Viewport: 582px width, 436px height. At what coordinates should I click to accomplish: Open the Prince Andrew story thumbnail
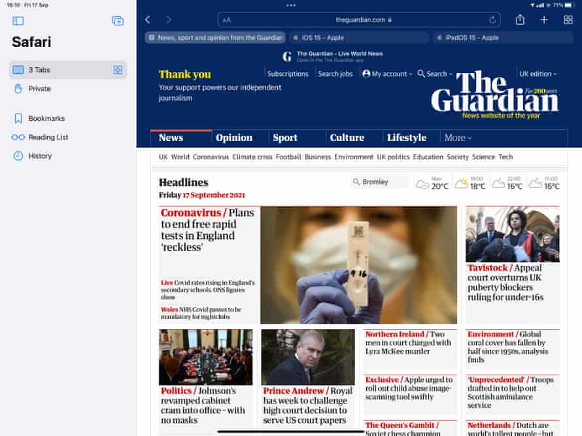point(308,356)
